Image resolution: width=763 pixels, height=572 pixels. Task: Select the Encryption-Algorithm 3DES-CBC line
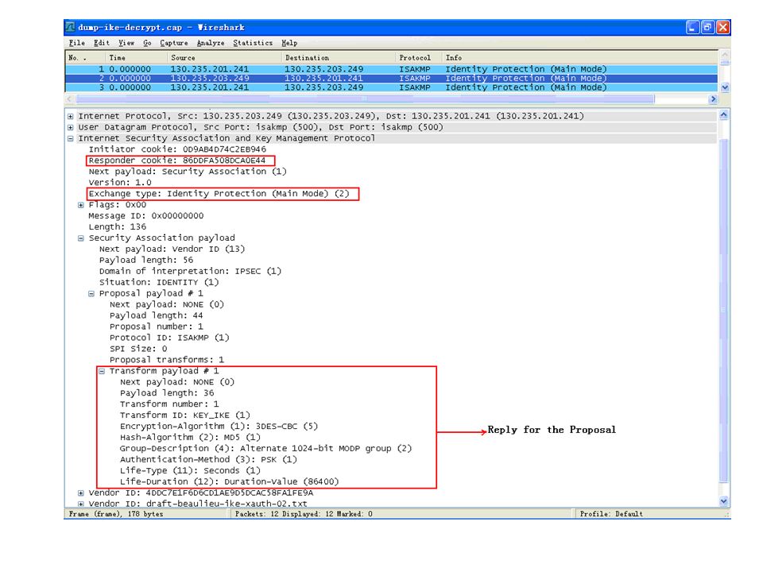pyautogui.click(x=219, y=427)
